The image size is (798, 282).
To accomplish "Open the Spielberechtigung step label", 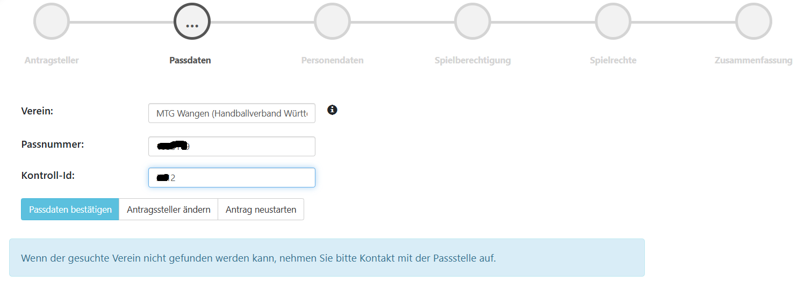I will (x=472, y=60).
